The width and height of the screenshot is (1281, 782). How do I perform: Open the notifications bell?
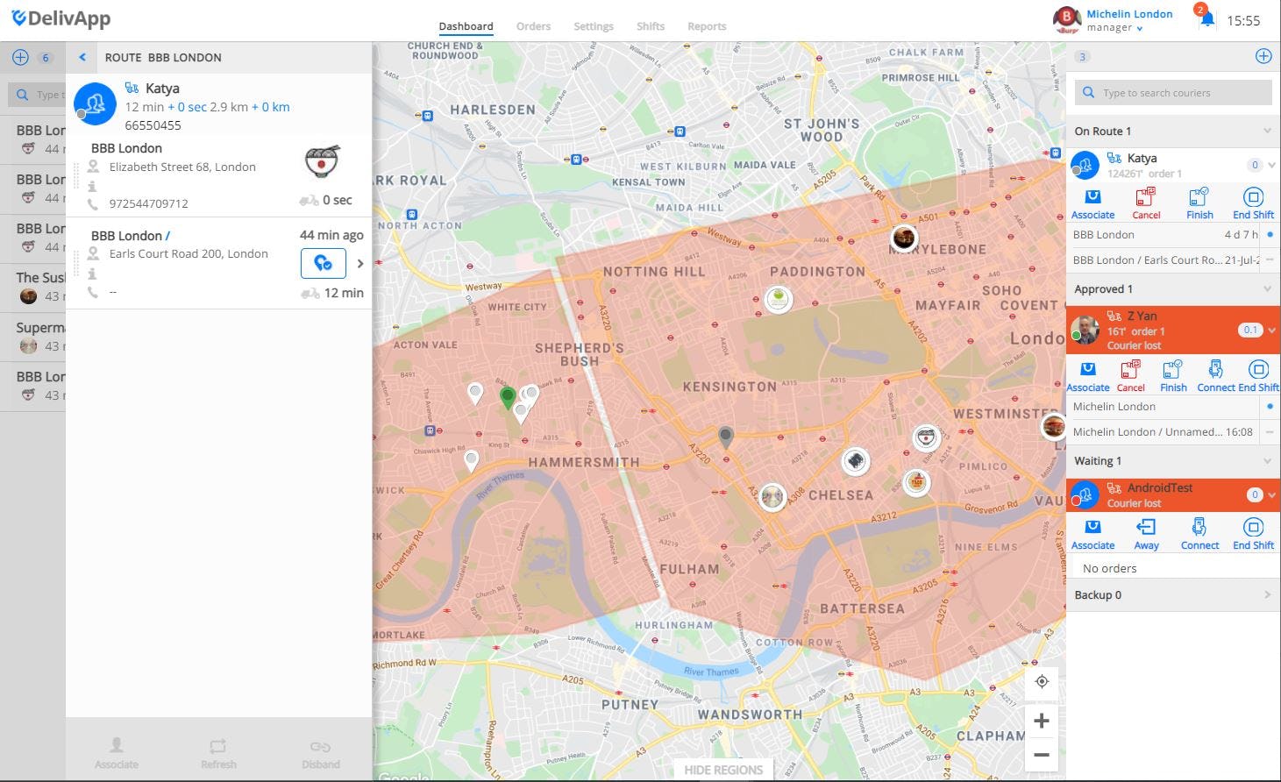tap(1206, 19)
